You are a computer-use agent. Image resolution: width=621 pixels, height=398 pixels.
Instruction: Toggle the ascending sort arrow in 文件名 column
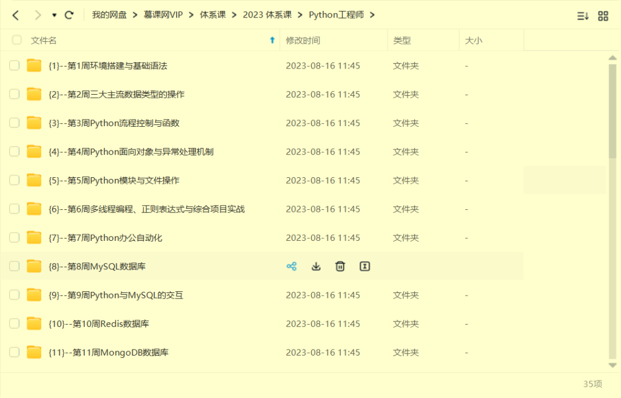(x=272, y=40)
